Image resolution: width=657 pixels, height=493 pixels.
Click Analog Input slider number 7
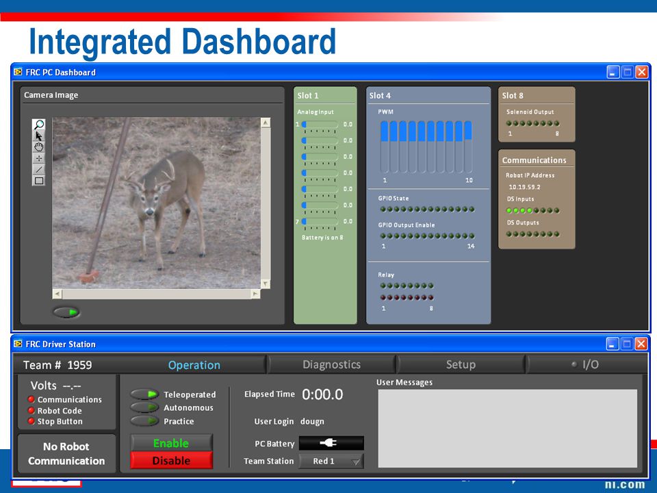click(320, 221)
